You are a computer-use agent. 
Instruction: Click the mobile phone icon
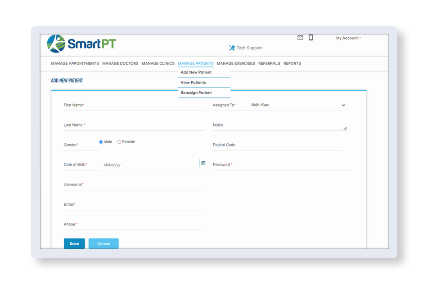point(310,38)
